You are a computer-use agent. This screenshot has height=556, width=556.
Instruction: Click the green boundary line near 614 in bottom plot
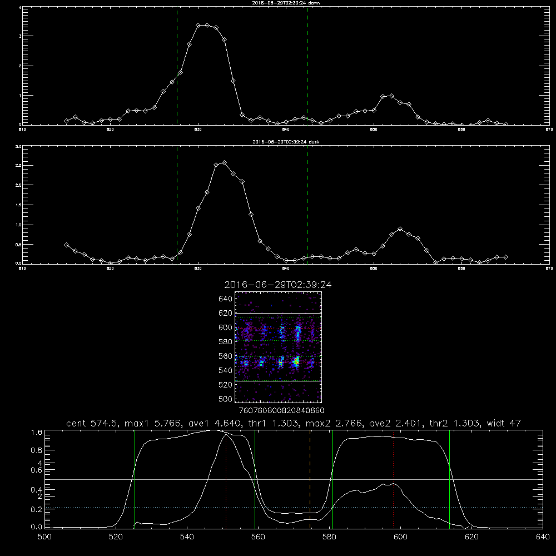[x=449, y=479]
